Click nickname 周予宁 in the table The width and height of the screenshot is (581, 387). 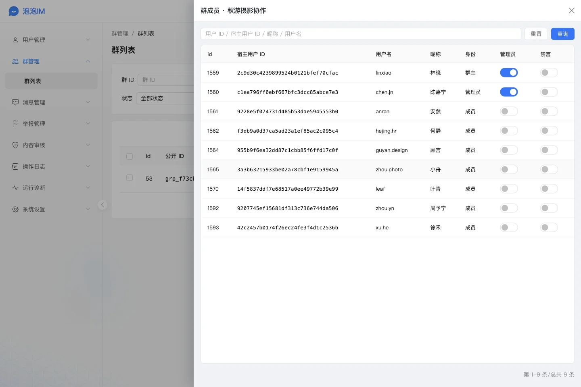438,208
